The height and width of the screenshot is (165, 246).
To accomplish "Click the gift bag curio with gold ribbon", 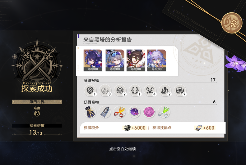I will pyautogui.click(x=90, y=112).
